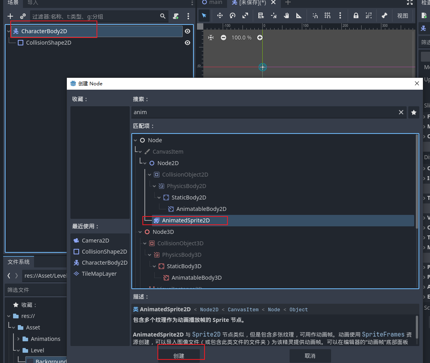
Task: Collapse the CollisionObject2D branch
Action: (150, 175)
